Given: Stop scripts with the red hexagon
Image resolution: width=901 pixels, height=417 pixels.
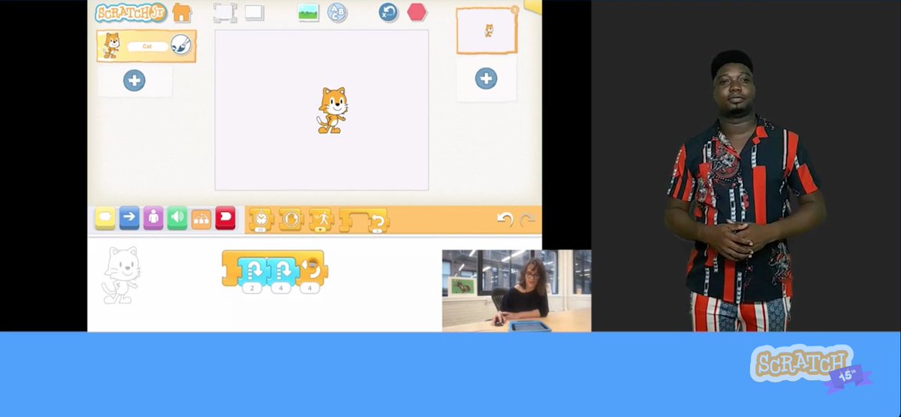Looking at the screenshot, I should 417,12.
